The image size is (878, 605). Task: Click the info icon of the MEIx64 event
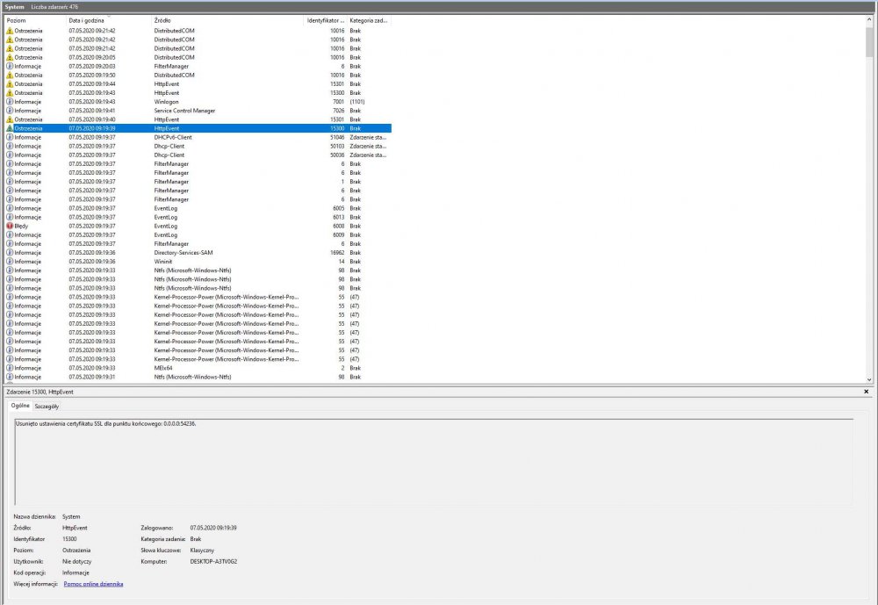pos(10,368)
